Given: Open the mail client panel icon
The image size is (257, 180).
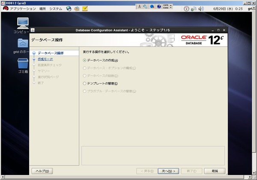Looking at the screenshot, I should click(77, 9).
